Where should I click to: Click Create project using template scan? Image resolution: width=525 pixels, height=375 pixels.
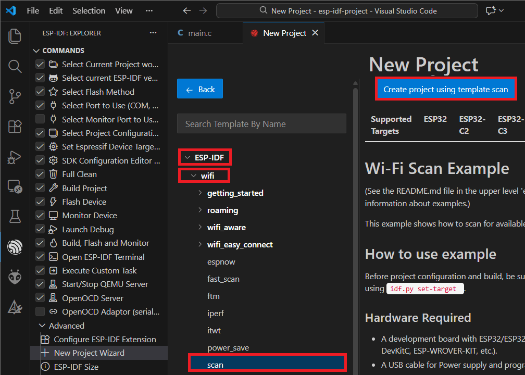coord(446,90)
